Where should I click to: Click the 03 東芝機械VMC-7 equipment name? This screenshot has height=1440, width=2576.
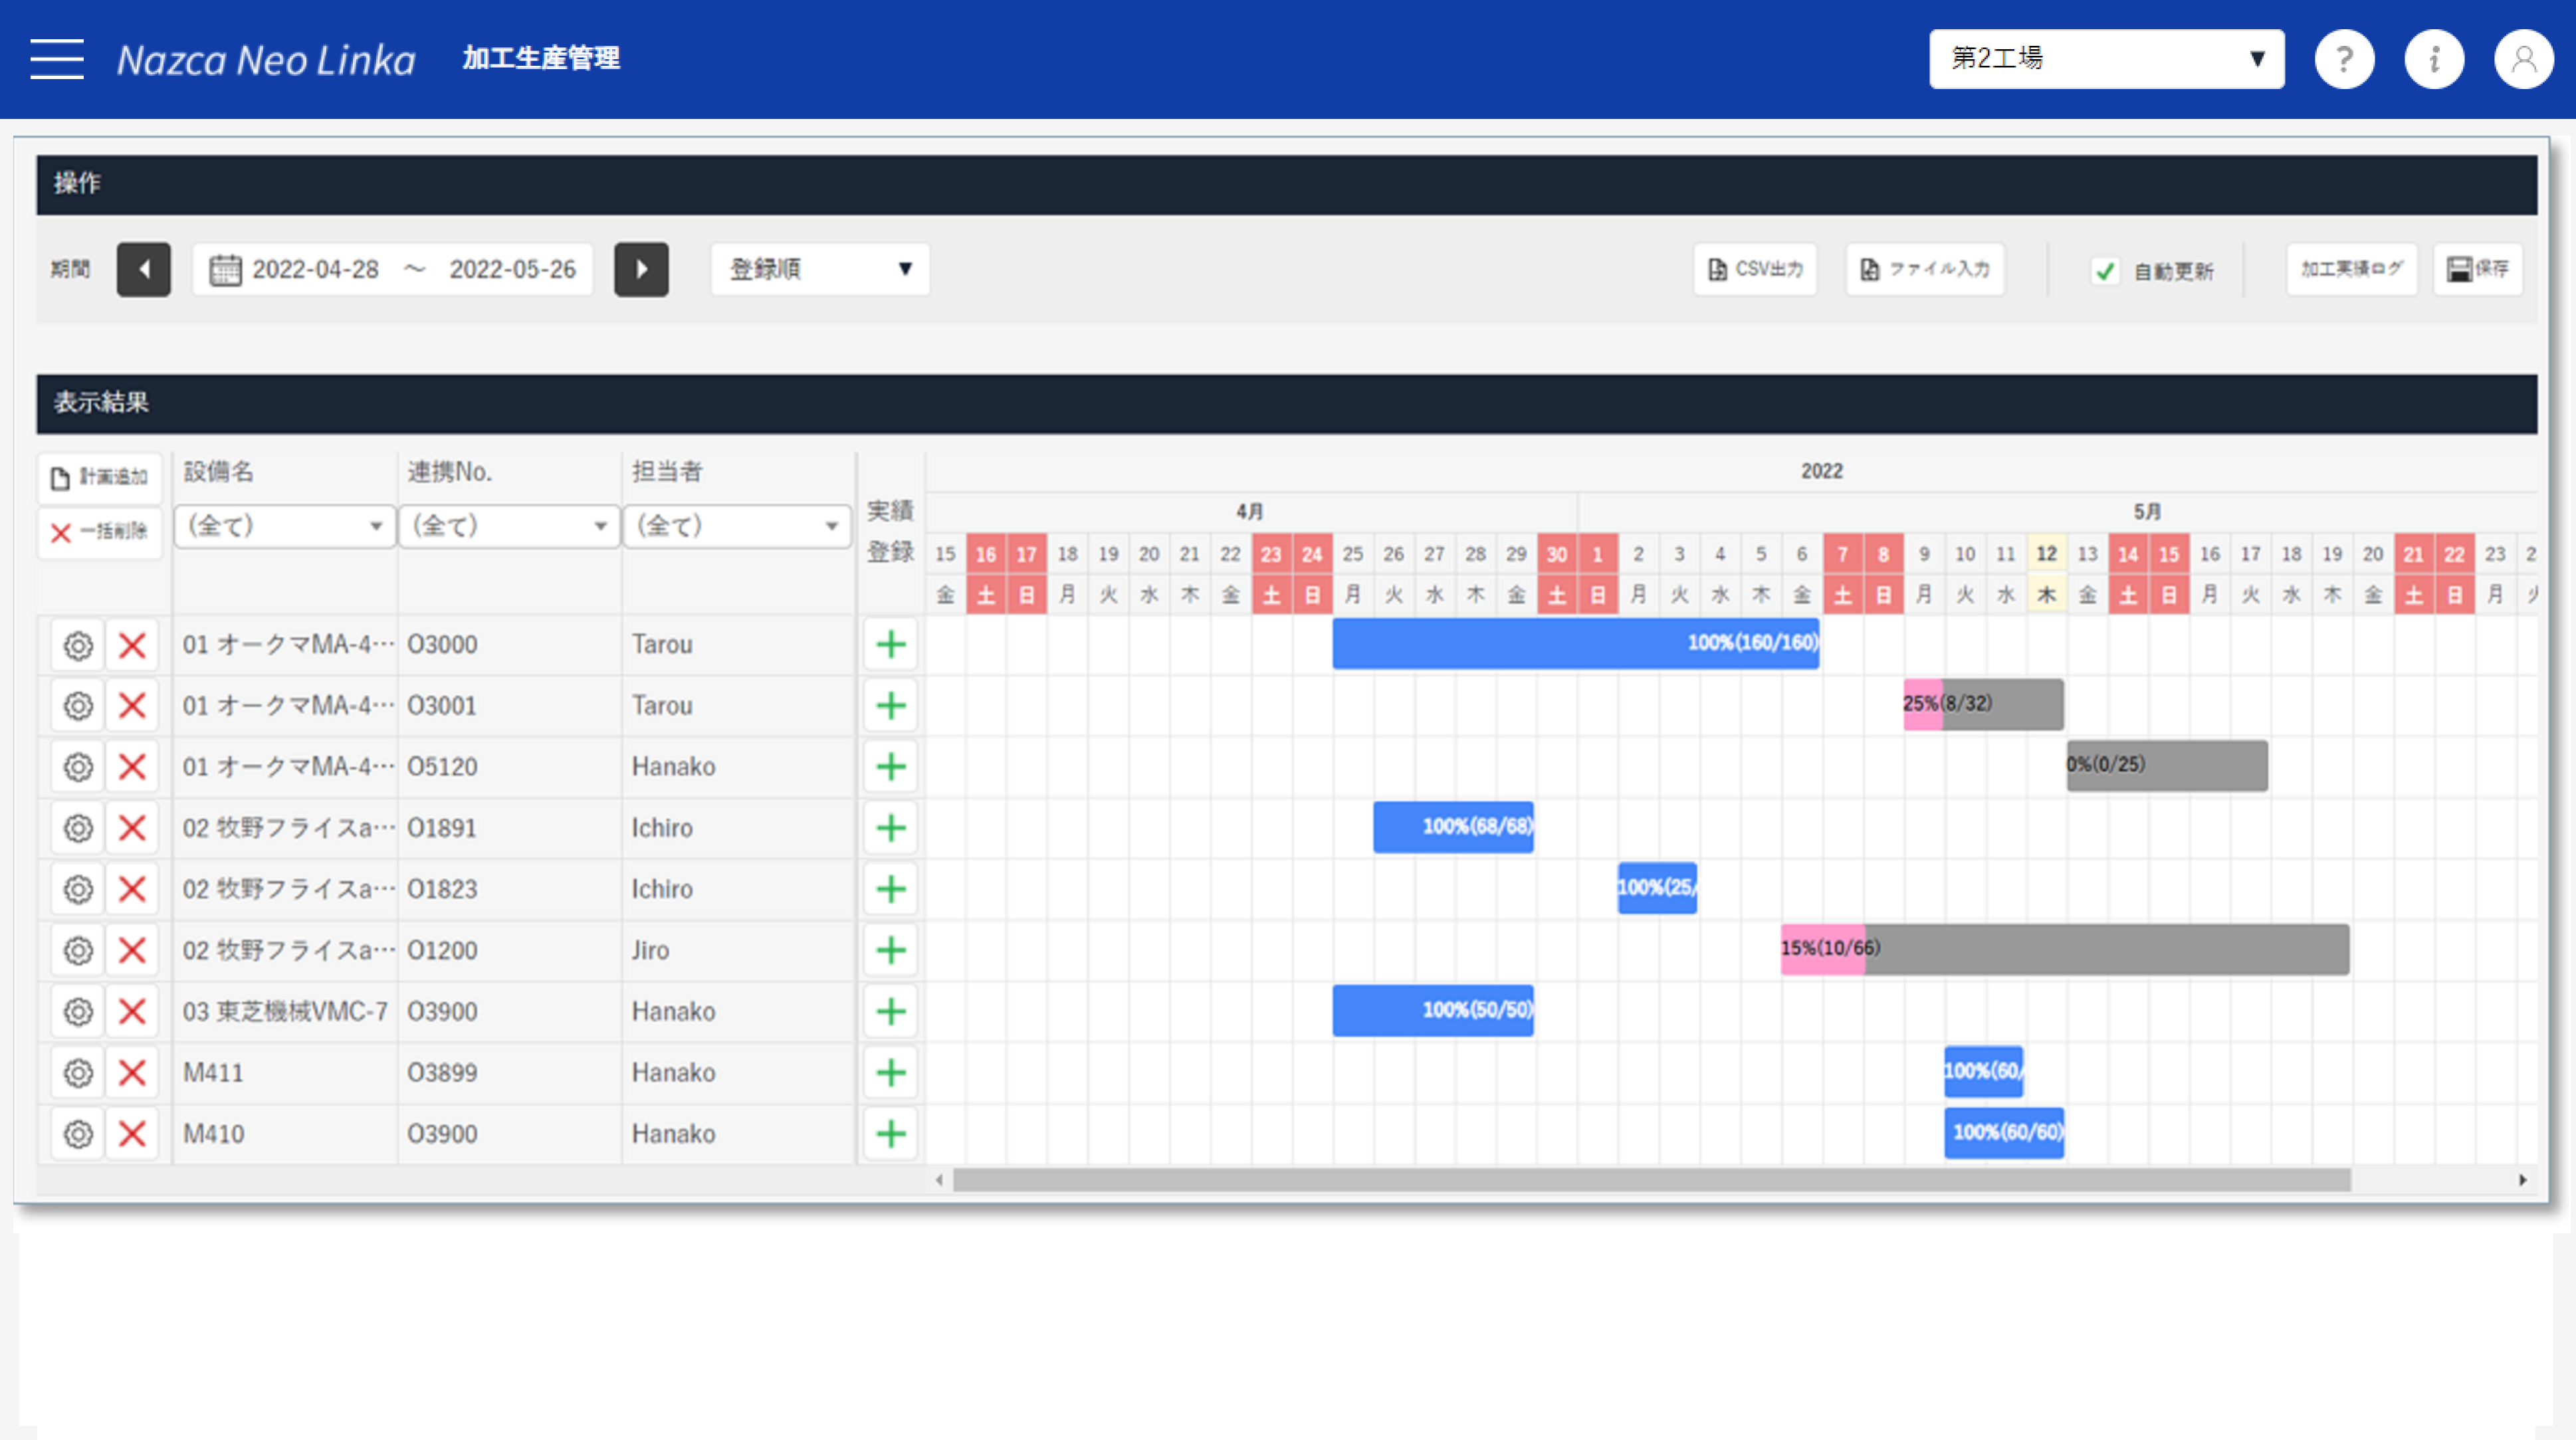[x=285, y=1012]
